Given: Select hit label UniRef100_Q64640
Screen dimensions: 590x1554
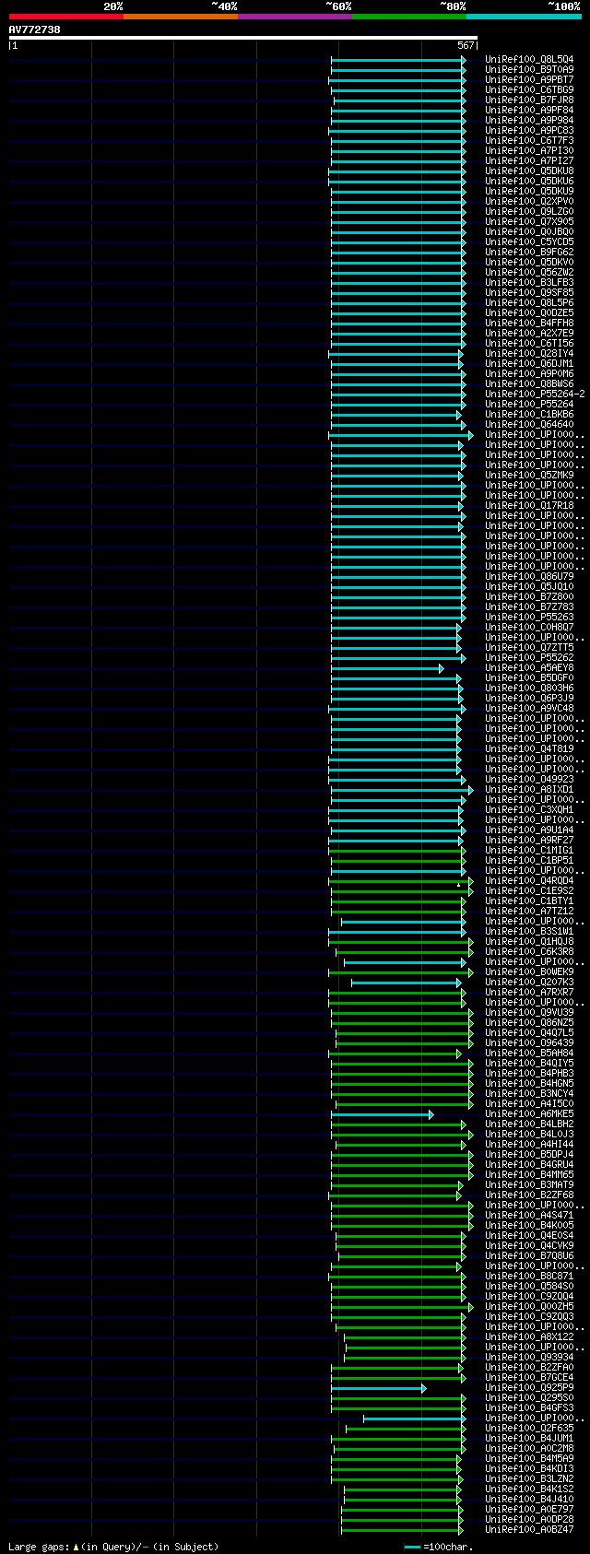Looking at the screenshot, I should (x=529, y=424).
